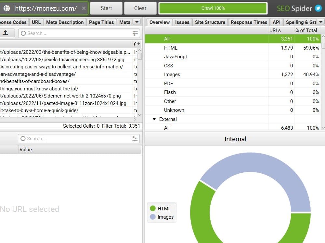Screen dimensions: 325x243
Task: Start the crawl
Action: coord(106,8)
